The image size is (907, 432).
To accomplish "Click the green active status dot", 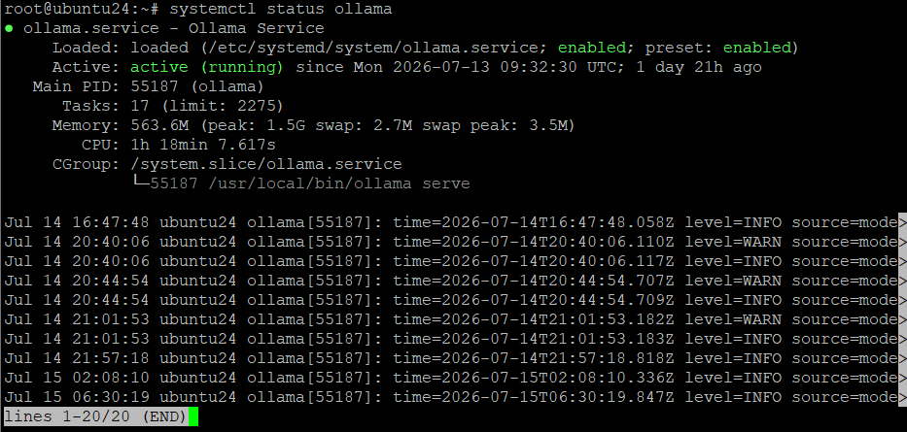I will pyautogui.click(x=9, y=28).
